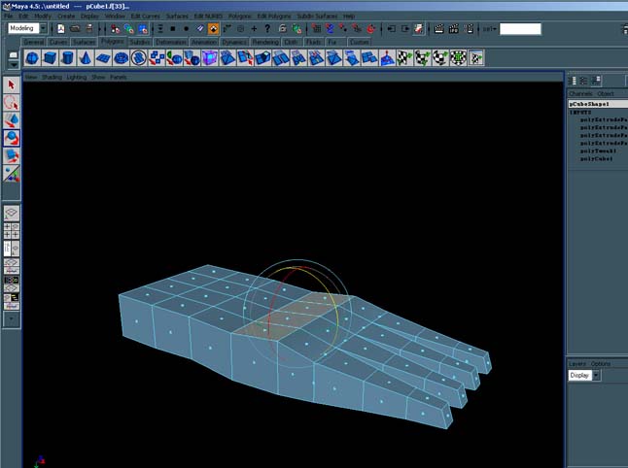This screenshot has height=468, width=628.
Task: Click Open Scene folder icon
Action: [x=75, y=29]
